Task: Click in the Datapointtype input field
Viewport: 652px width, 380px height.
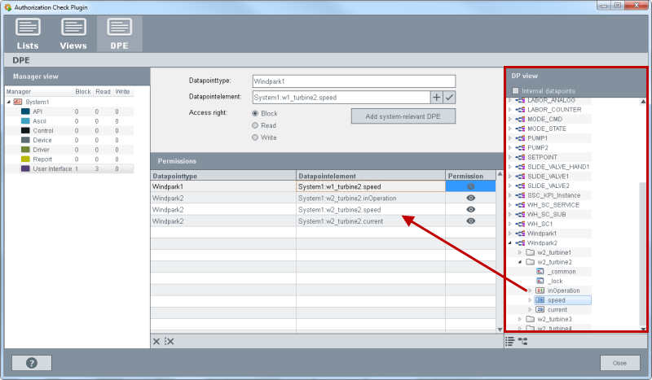Action: click(x=353, y=81)
